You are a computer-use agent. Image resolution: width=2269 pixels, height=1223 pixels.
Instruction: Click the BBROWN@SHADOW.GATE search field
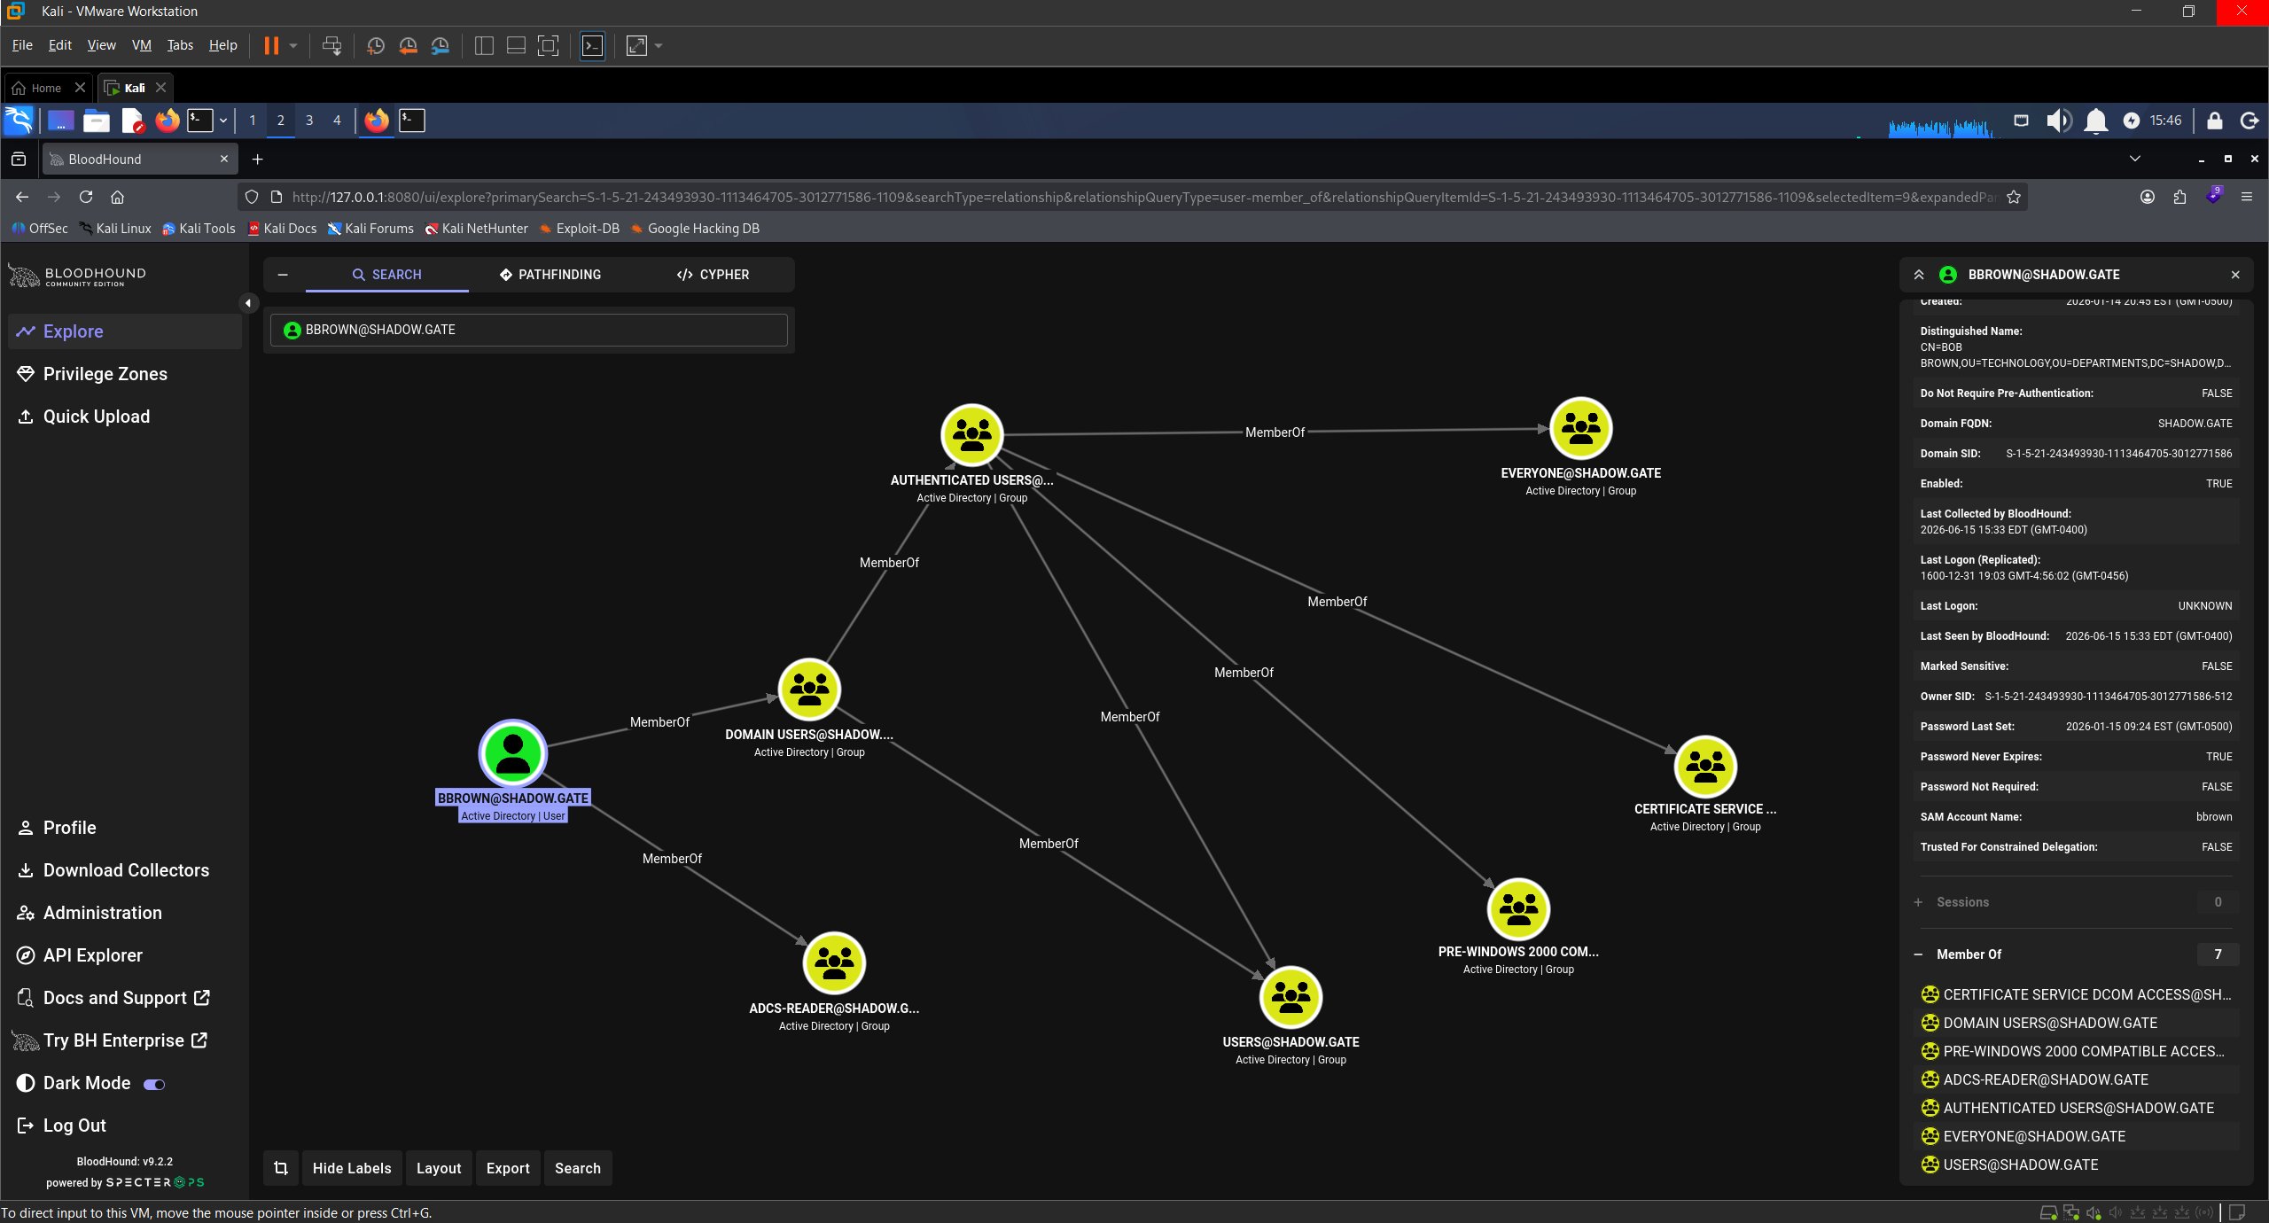click(x=529, y=330)
